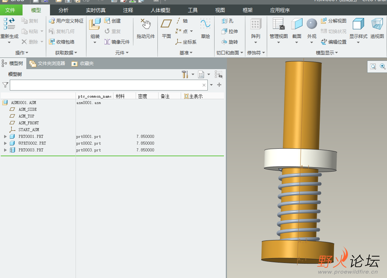Screen dimensions: 387x278
Task: Click the 复制 copy tool
Action: [x=30, y=21]
